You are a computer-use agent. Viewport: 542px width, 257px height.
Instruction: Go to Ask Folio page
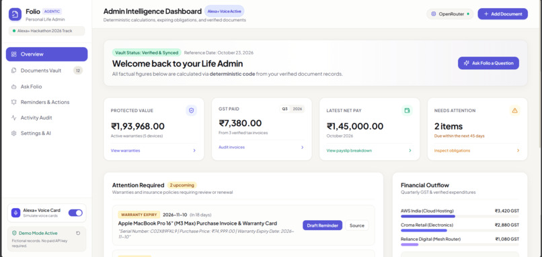point(46,87)
